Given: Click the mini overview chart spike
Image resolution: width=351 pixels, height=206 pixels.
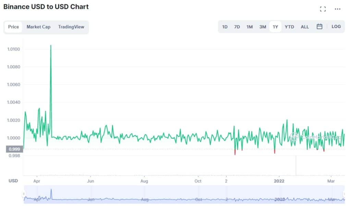Looking at the screenshot, I should (51, 190).
